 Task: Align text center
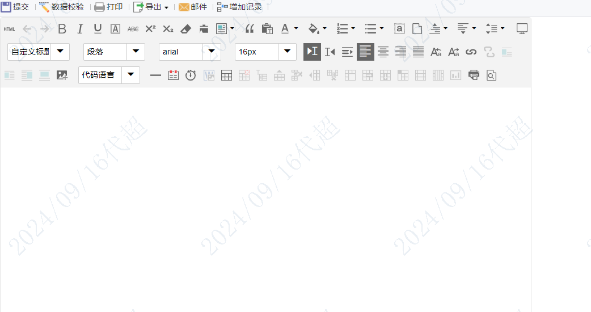tap(383, 52)
